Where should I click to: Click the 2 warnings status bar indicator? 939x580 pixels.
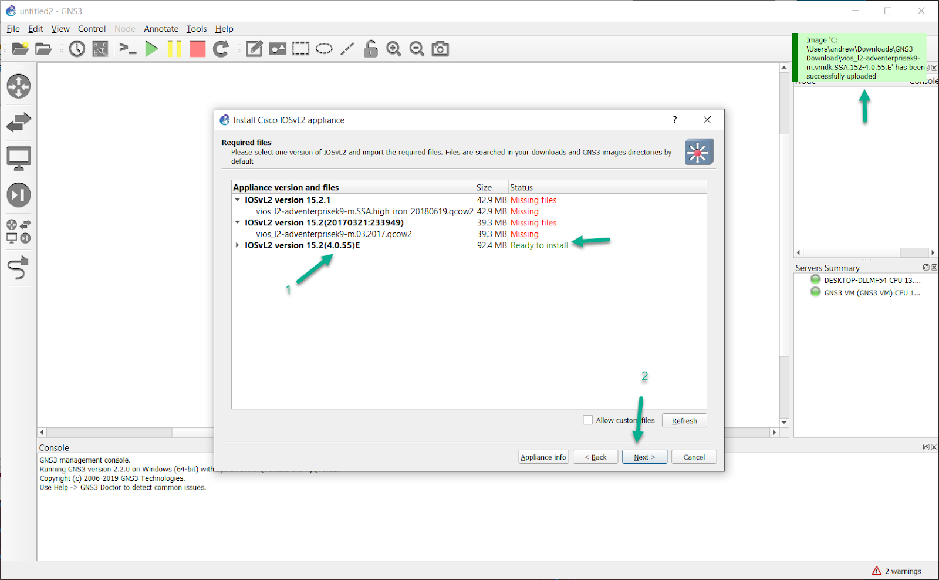896,571
